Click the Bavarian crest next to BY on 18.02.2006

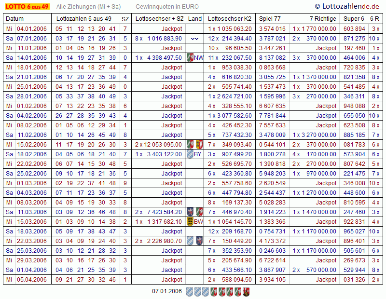click(x=190, y=154)
